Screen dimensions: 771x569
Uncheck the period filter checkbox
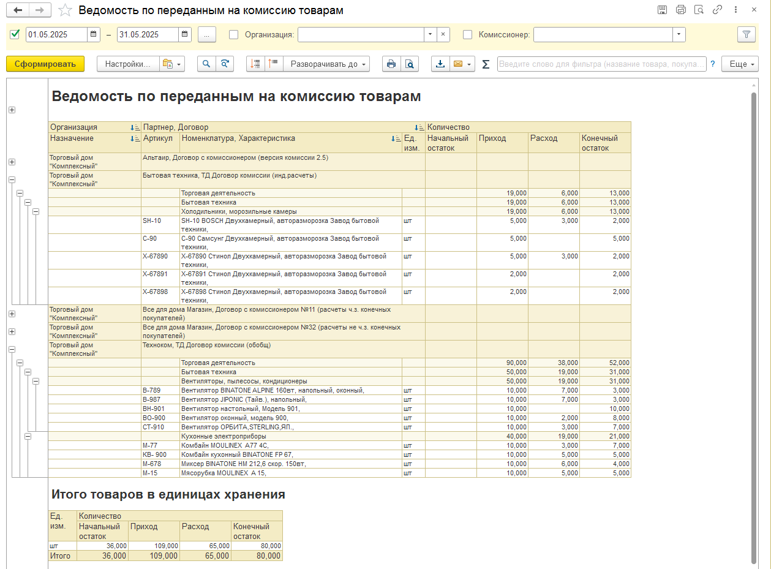click(x=15, y=34)
